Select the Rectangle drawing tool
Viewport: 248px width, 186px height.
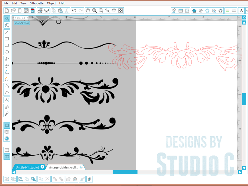7,39
